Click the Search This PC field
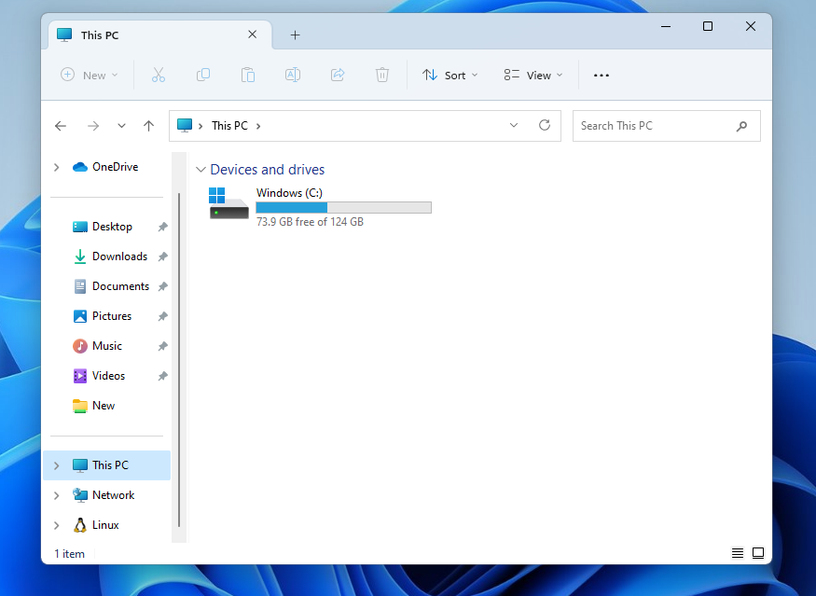This screenshot has width=816, height=596. coord(653,126)
